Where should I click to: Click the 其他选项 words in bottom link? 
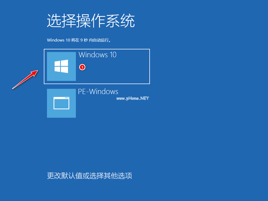(118, 176)
